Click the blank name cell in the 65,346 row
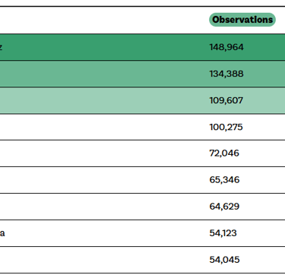This screenshot has width=285, height=278. click(101, 180)
